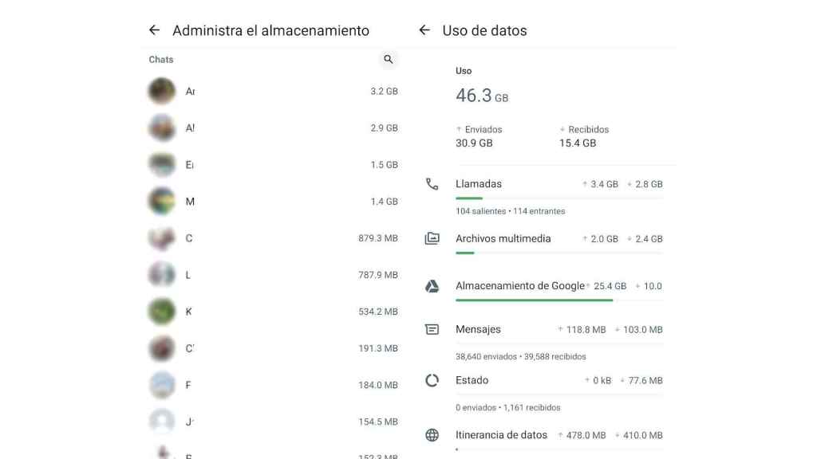Click the globe icon beside Itinerancia de datos
The height and width of the screenshot is (459, 817).
[432, 434]
